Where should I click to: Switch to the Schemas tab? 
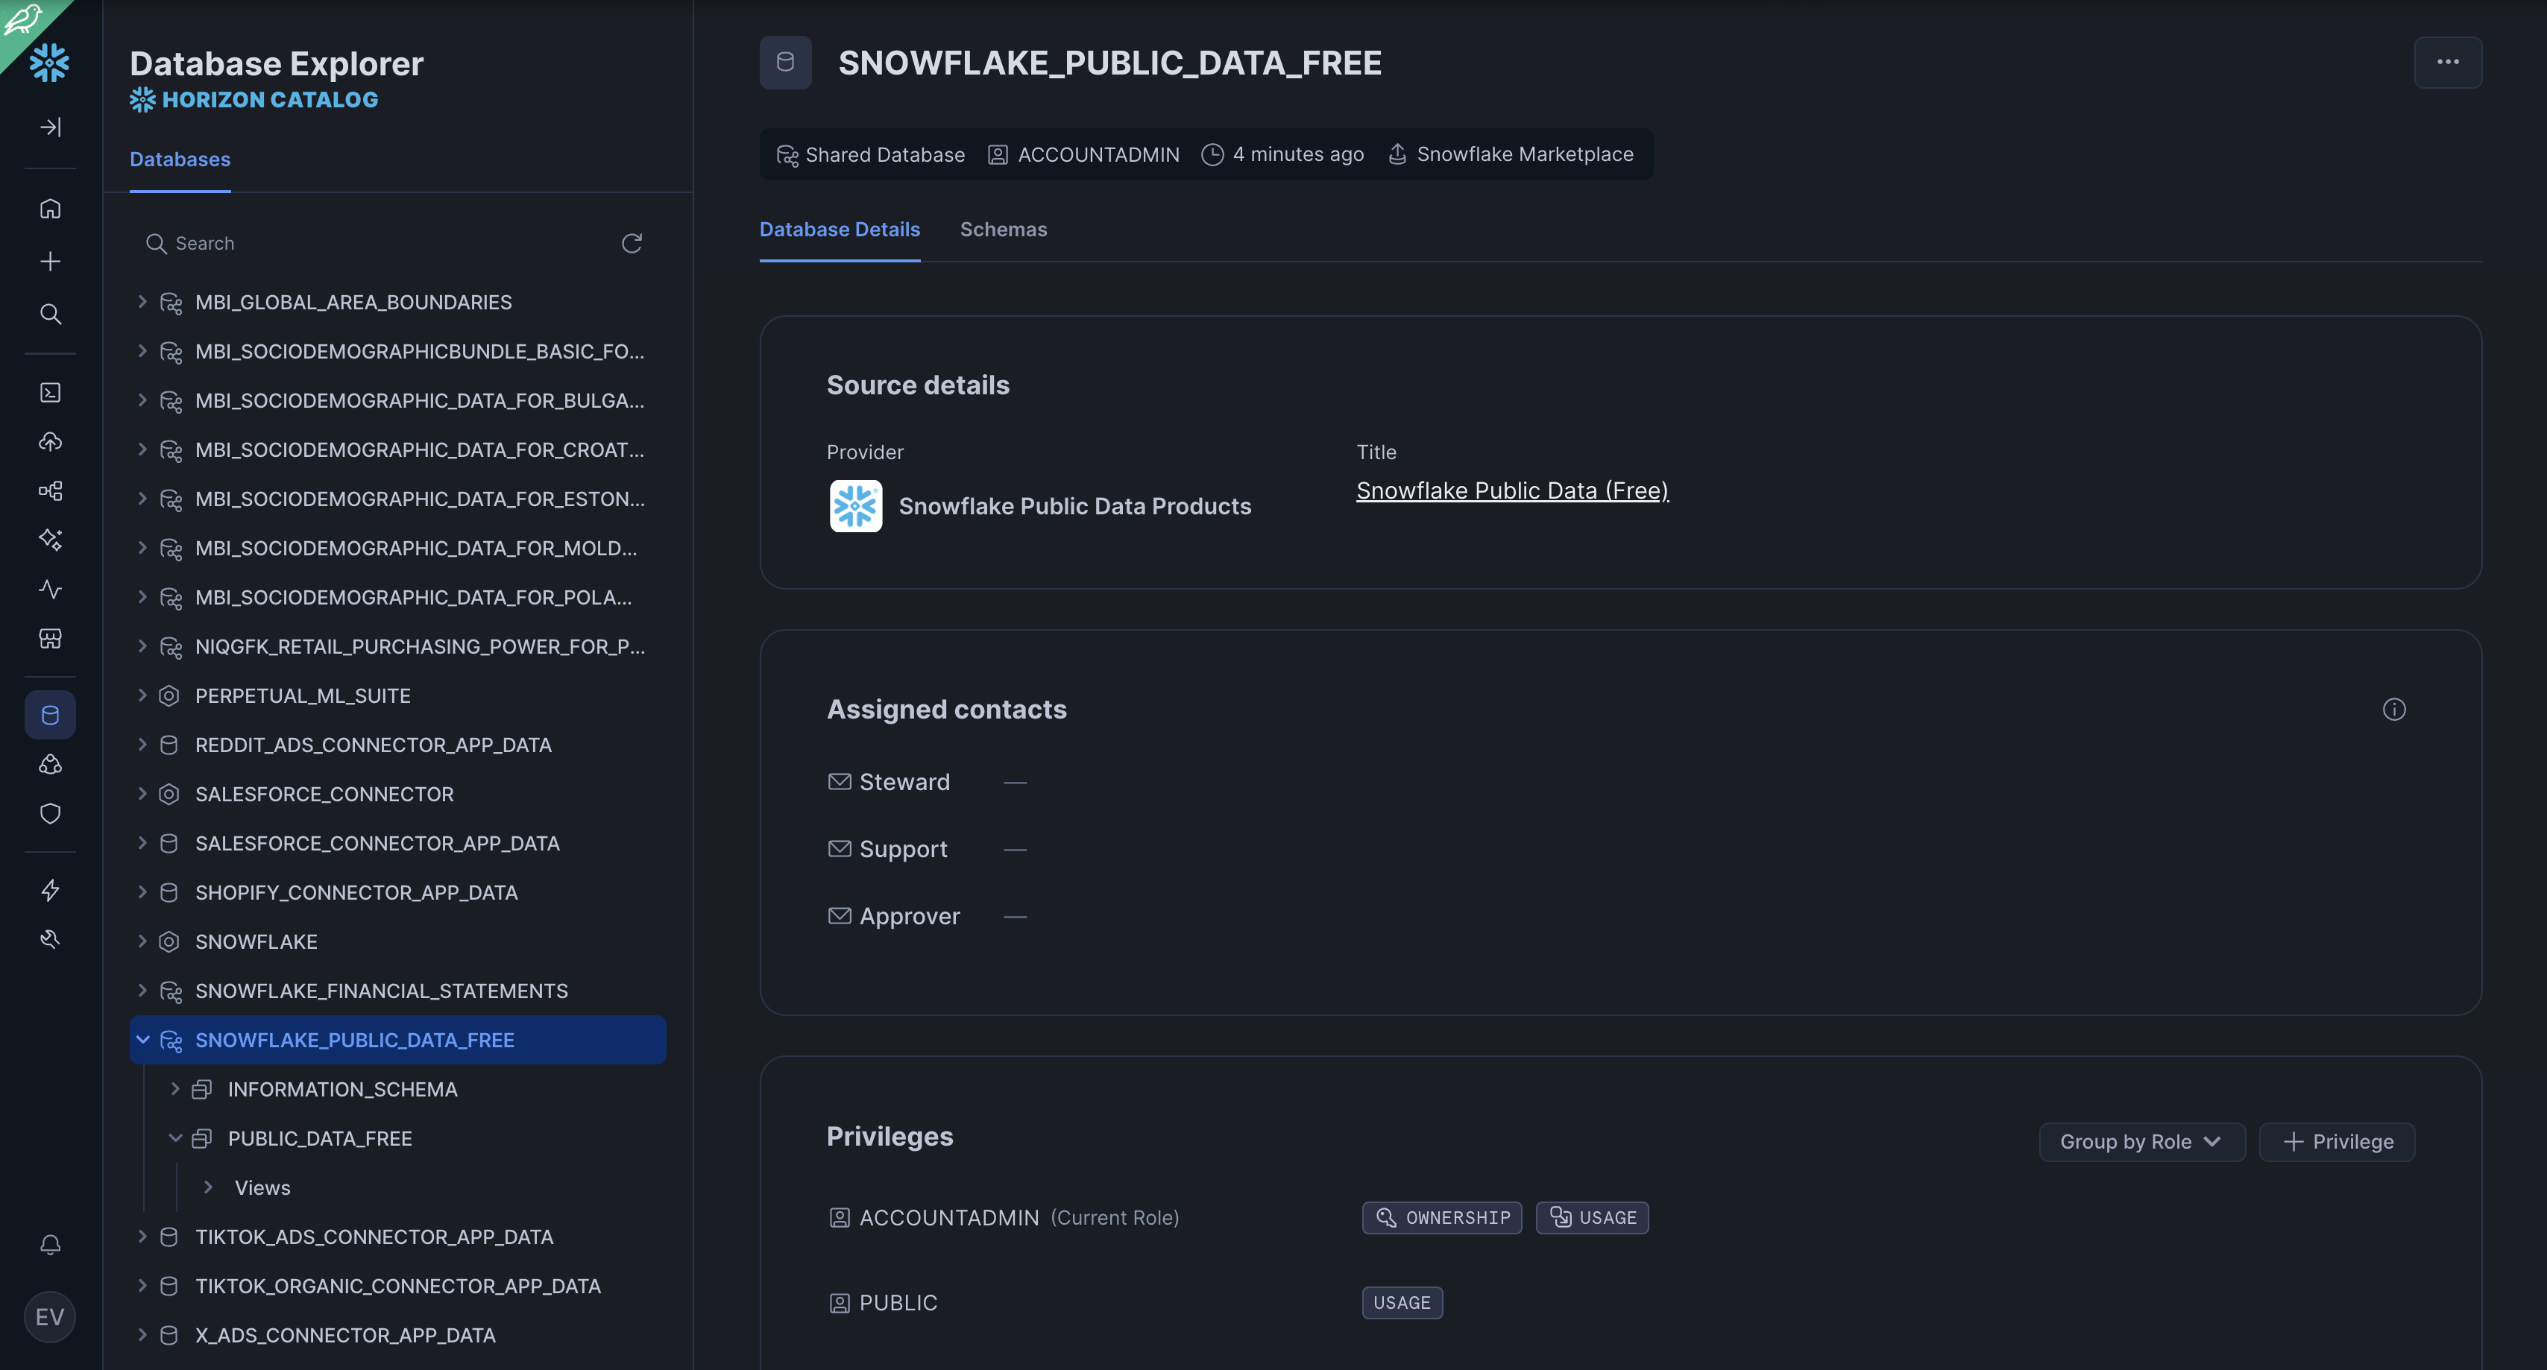(1003, 230)
